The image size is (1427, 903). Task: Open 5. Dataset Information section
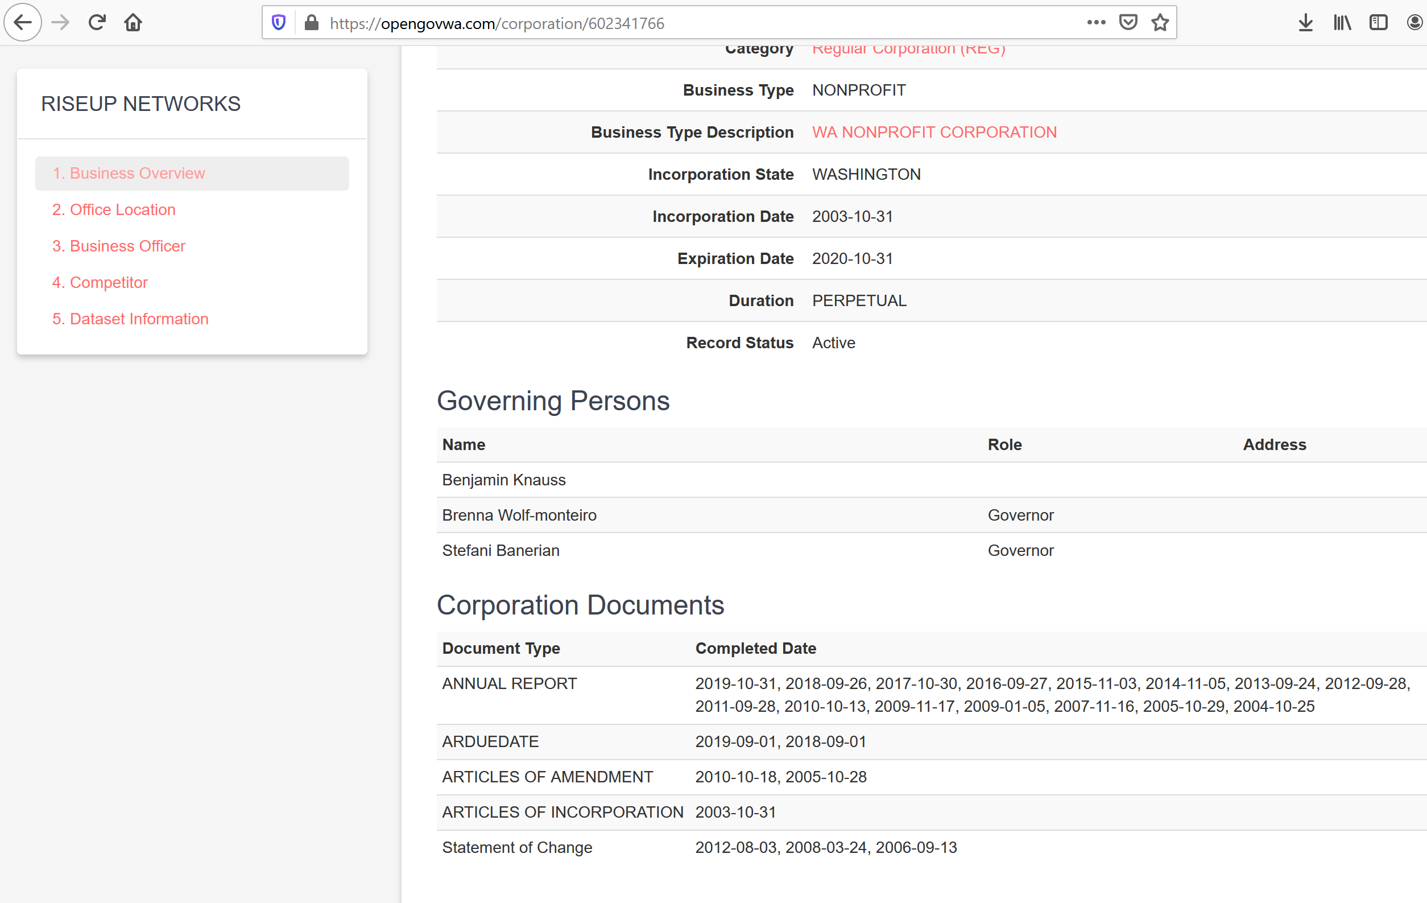point(130,319)
